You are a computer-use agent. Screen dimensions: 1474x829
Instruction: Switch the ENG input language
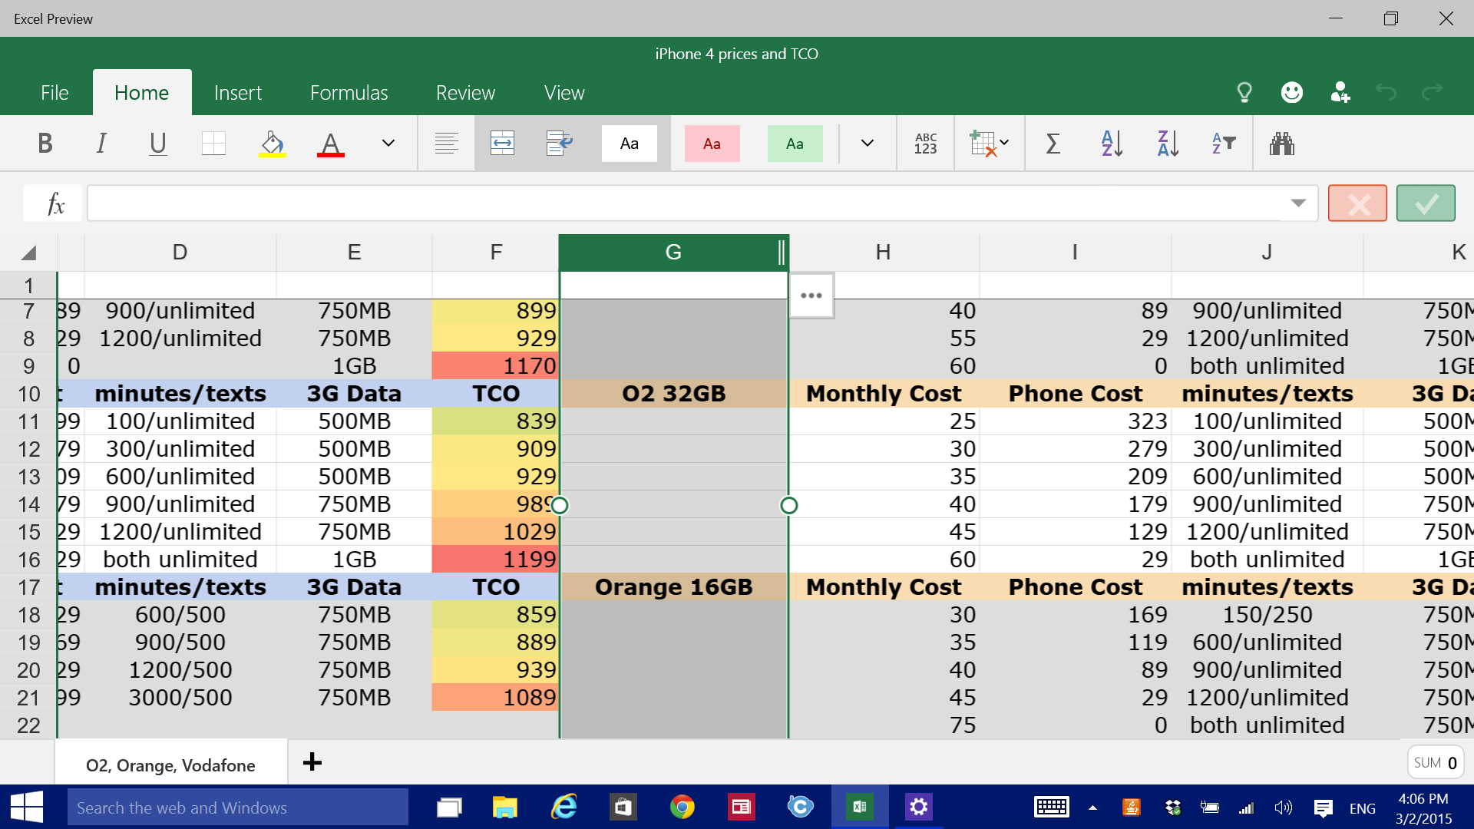(1363, 808)
